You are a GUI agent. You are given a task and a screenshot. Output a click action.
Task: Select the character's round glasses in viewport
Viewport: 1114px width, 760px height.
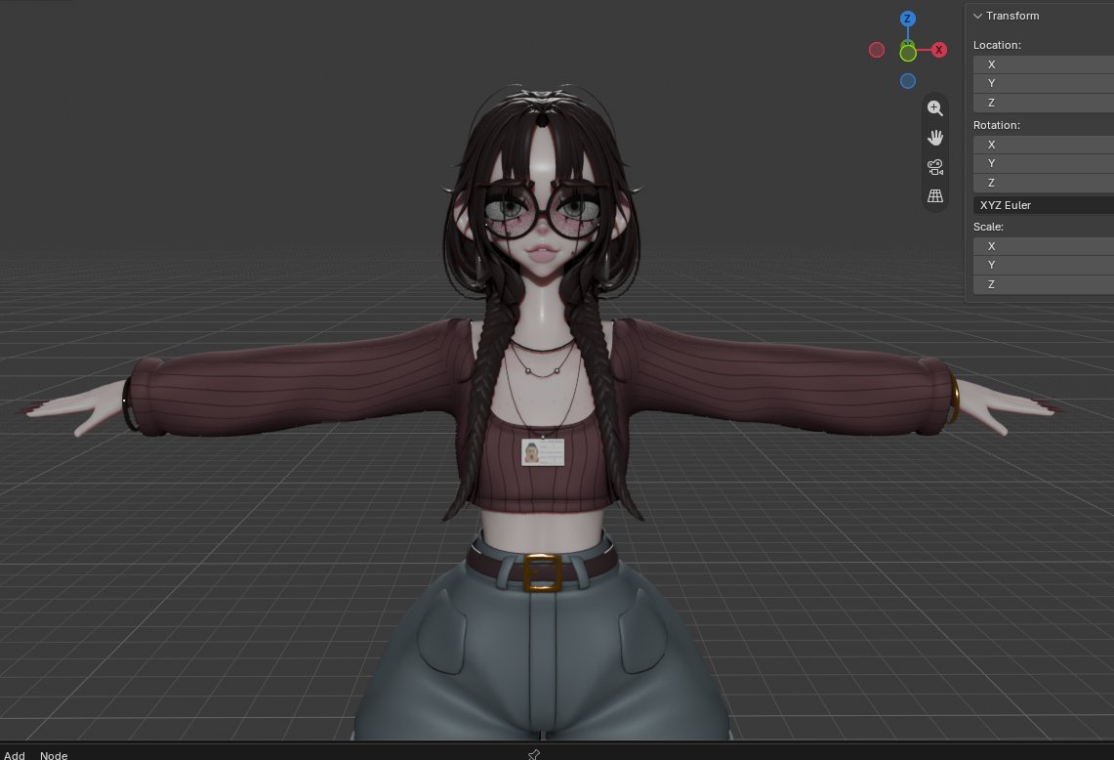542,210
